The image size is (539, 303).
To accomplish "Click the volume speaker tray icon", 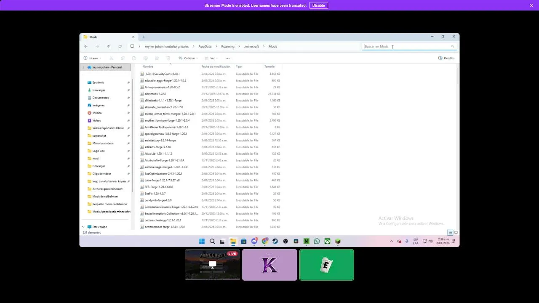I will 430,241.
